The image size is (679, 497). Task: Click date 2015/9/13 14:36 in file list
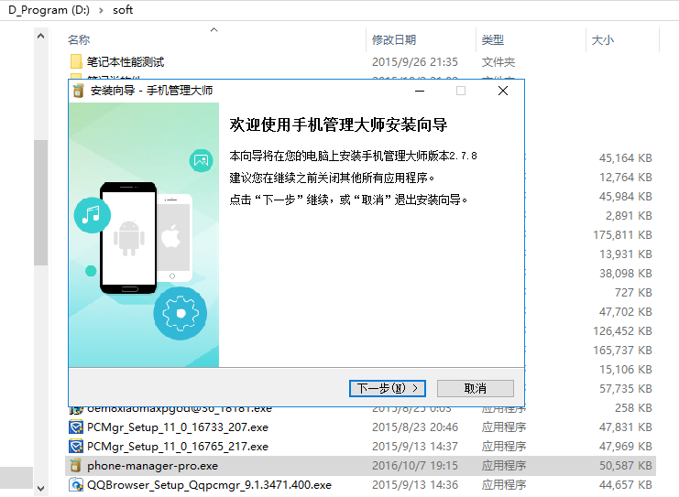pos(415,484)
